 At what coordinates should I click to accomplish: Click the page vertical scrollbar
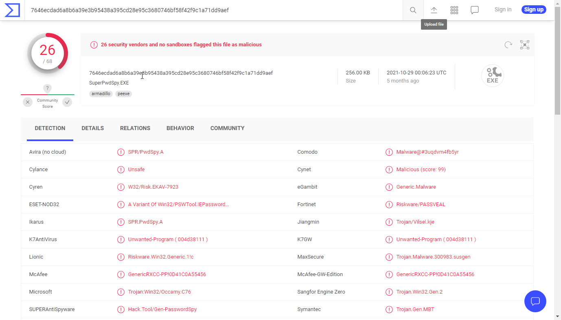pyautogui.click(x=558, y=61)
